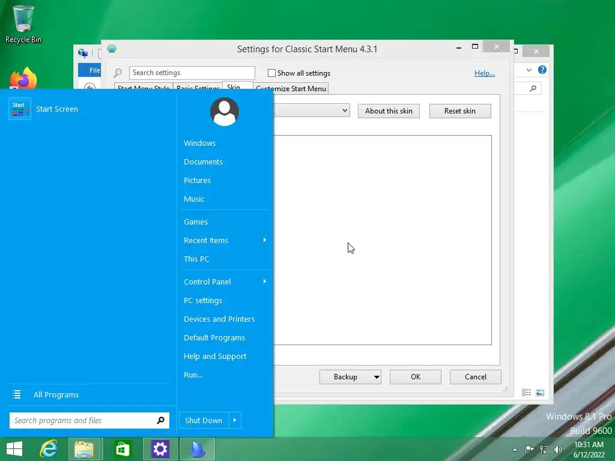
Task: Click the Windows Start button on taskbar
Action: click(x=14, y=449)
